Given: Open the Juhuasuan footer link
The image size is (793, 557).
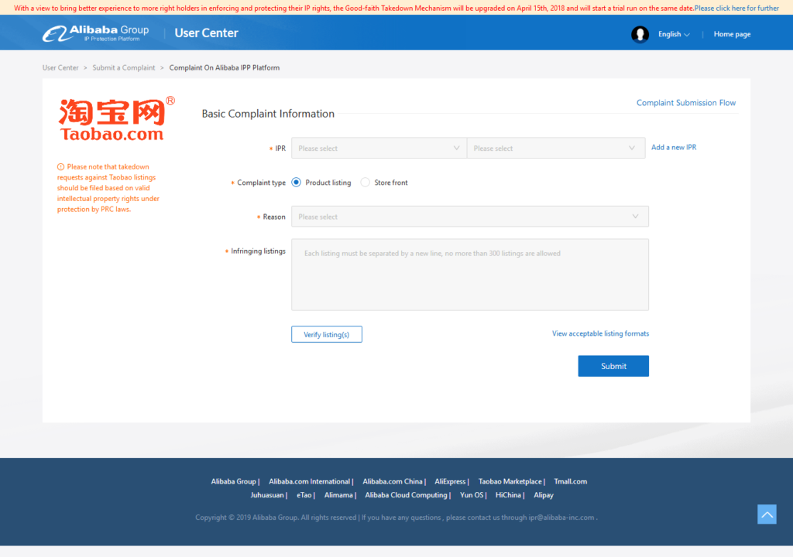Looking at the screenshot, I should pyautogui.click(x=267, y=495).
